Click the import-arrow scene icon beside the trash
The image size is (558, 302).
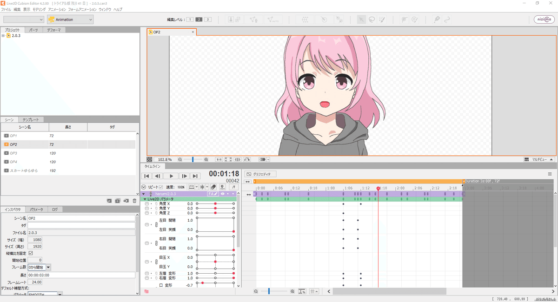click(126, 201)
